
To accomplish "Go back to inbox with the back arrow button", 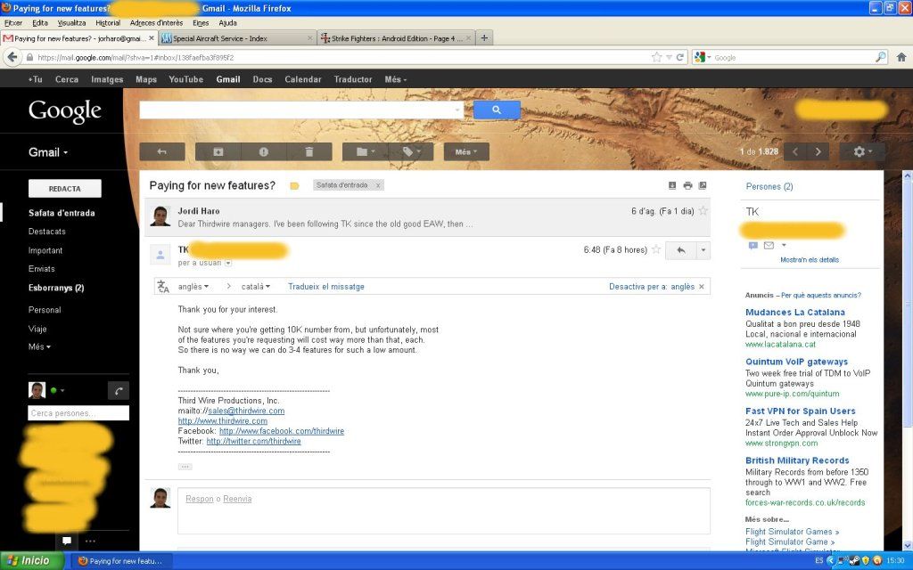I will click(x=162, y=151).
